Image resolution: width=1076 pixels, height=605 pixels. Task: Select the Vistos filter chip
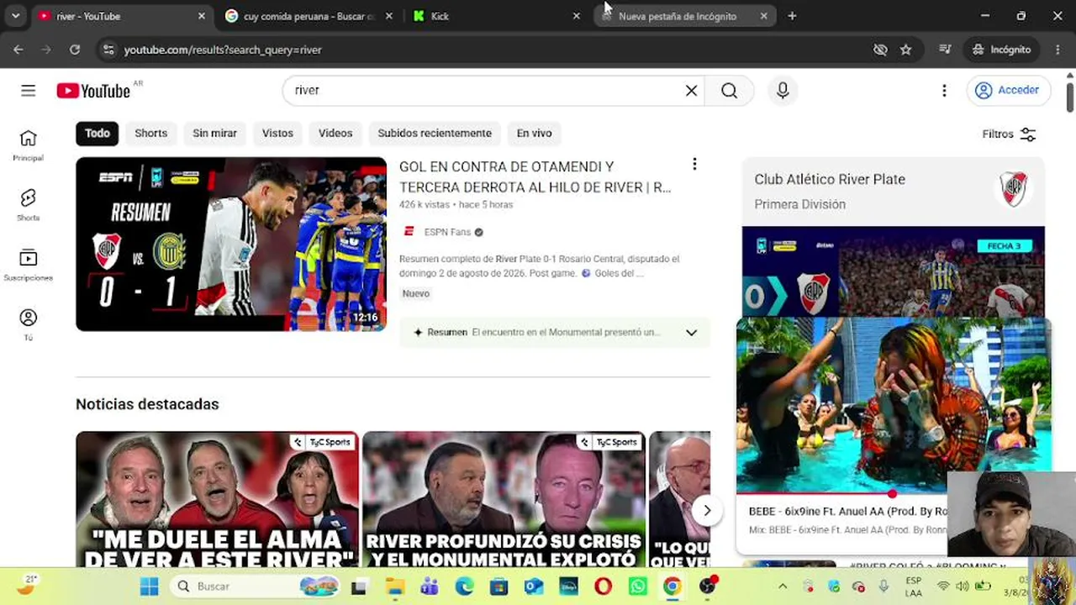(277, 134)
